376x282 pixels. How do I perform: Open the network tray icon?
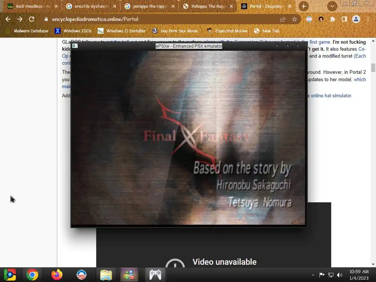click(x=331, y=275)
